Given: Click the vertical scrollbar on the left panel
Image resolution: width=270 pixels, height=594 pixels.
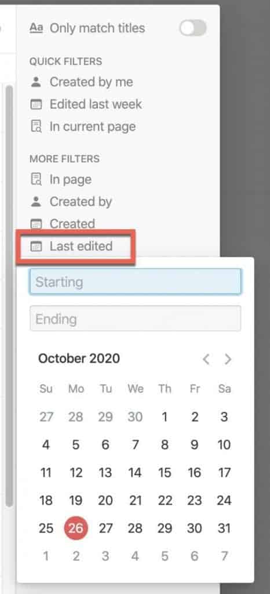Looking at the screenshot, I should tap(10, 295).
